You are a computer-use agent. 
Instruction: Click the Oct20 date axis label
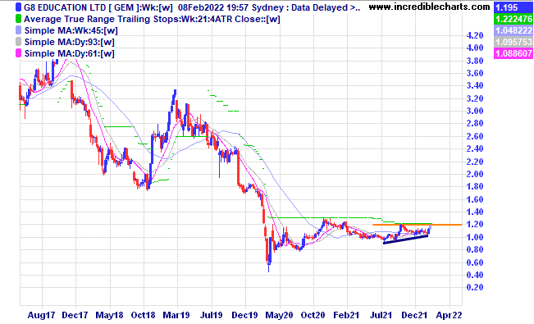tap(313, 315)
